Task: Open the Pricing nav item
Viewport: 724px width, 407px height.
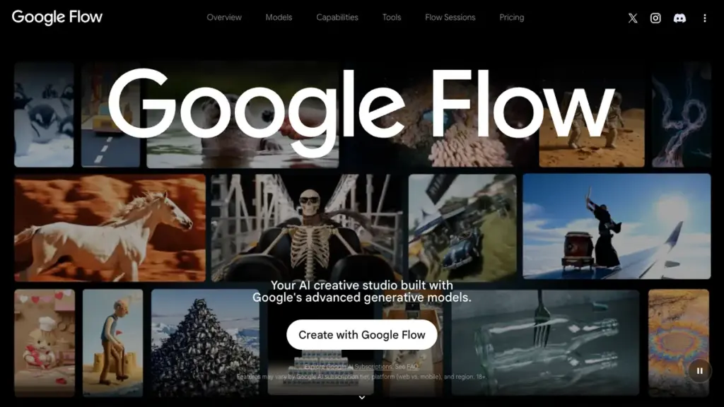Action: coord(512,18)
